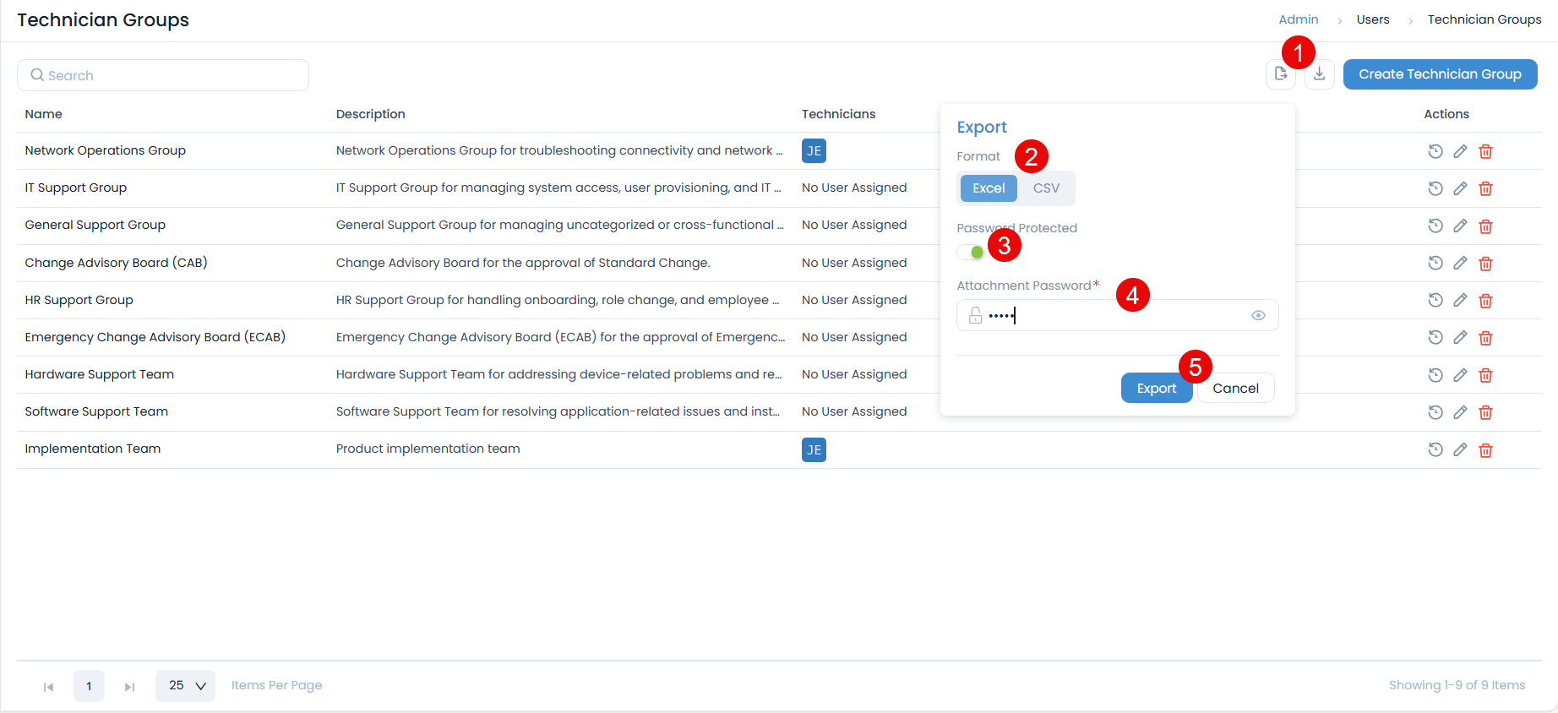The image size is (1558, 713).
Task: Show attachment password with eye icon
Action: [x=1258, y=315]
